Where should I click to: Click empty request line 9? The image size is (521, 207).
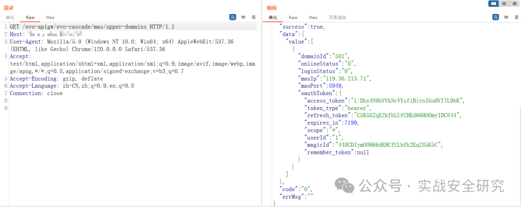coord(133,108)
